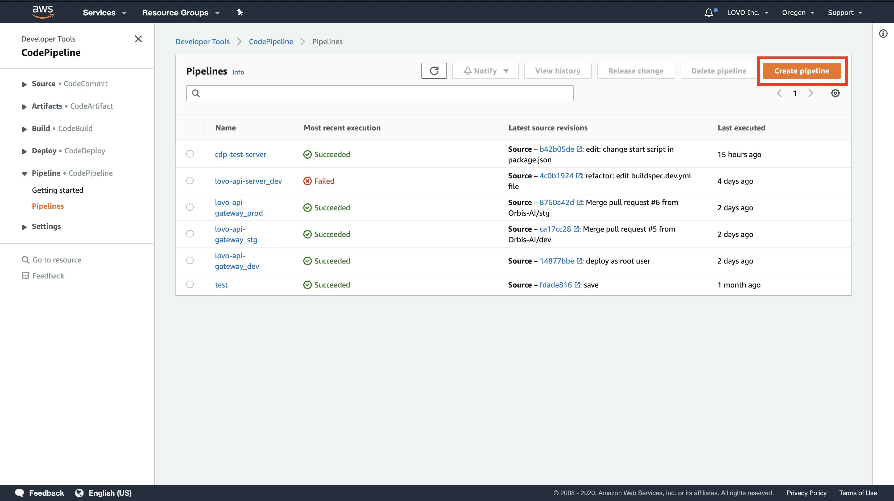Open Privacy Policy footer link
This screenshot has height=501, width=894.
(x=806, y=493)
